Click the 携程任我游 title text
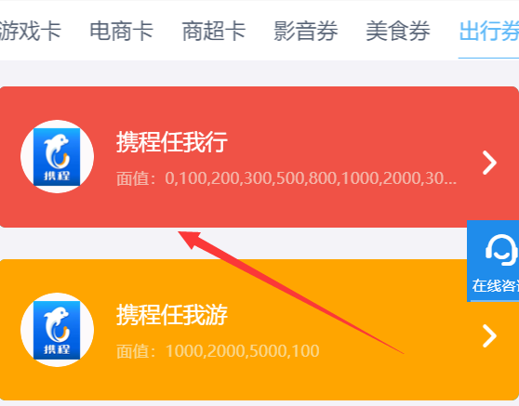 click(x=172, y=315)
